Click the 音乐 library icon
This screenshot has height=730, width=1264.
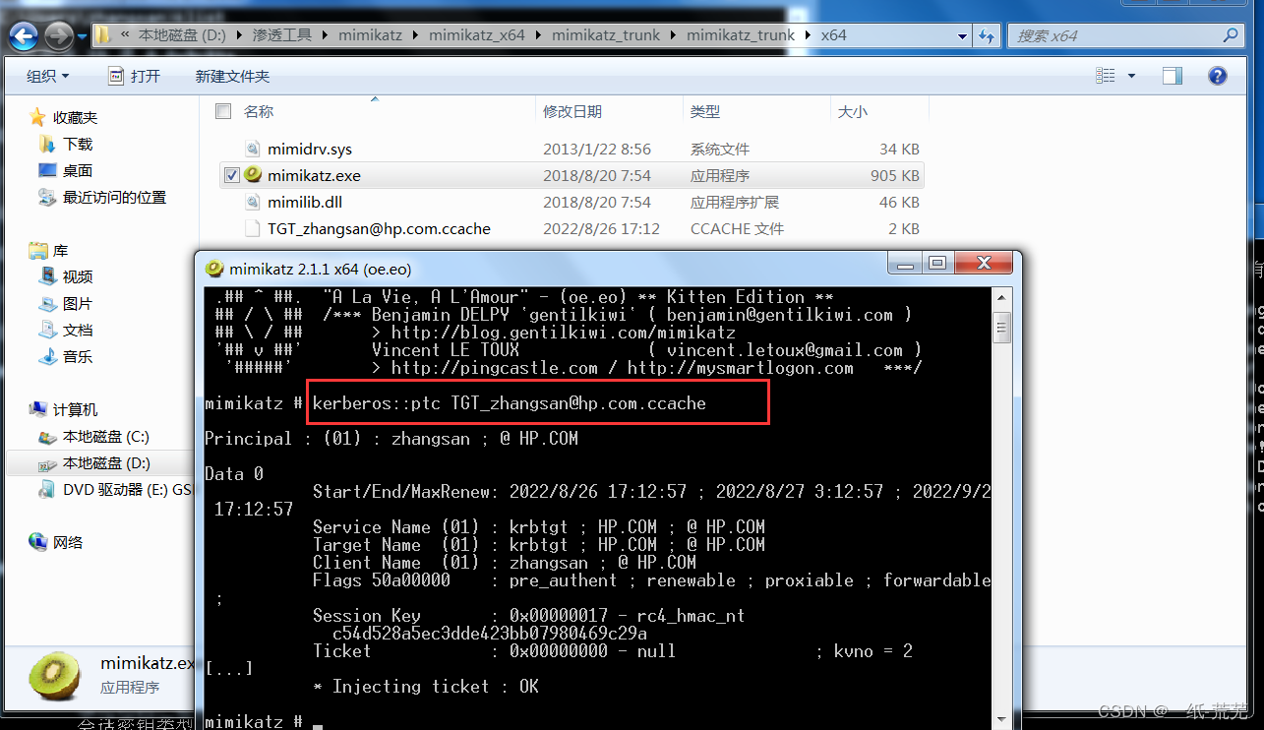[47, 356]
